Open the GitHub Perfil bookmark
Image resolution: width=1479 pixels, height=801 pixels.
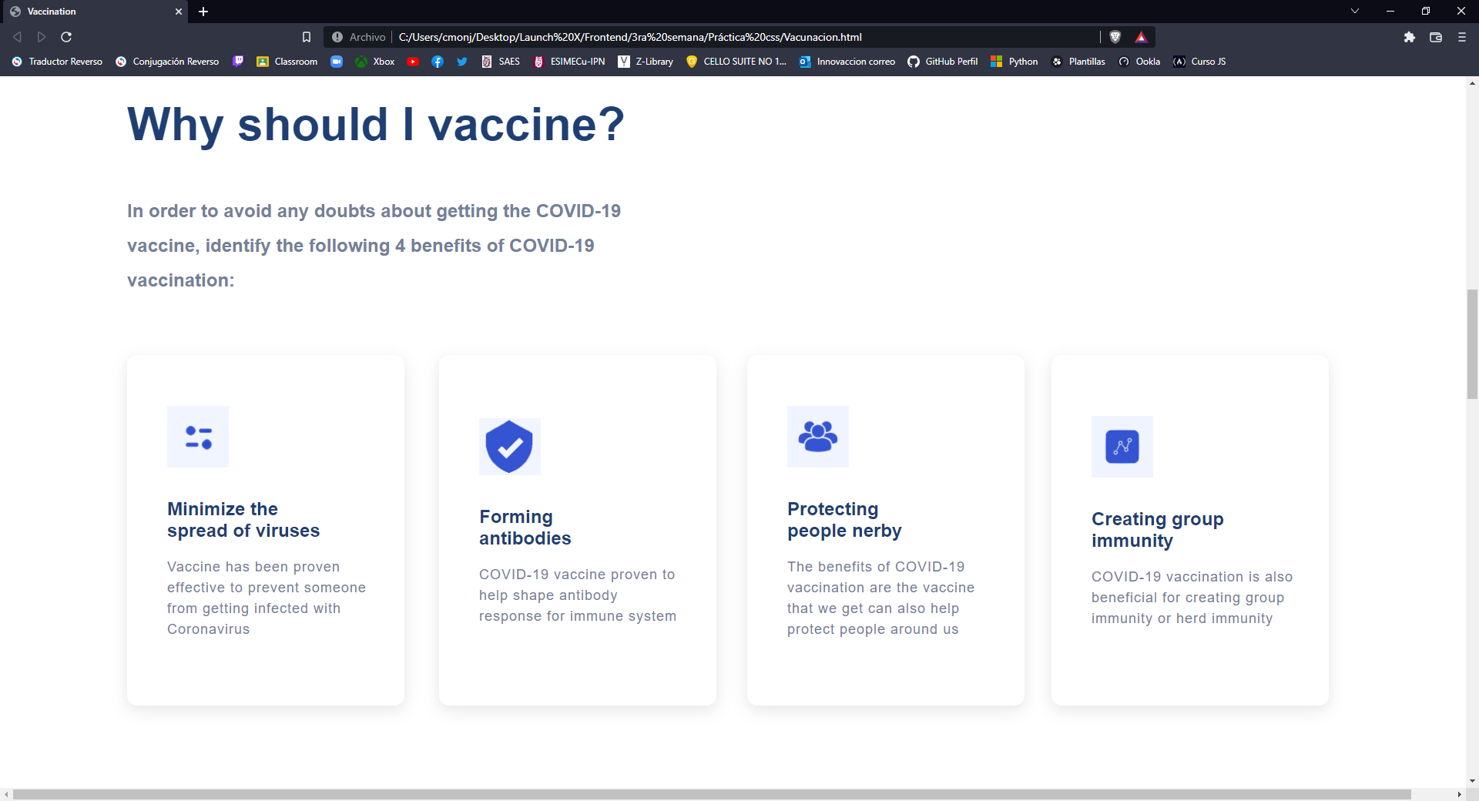(x=943, y=62)
